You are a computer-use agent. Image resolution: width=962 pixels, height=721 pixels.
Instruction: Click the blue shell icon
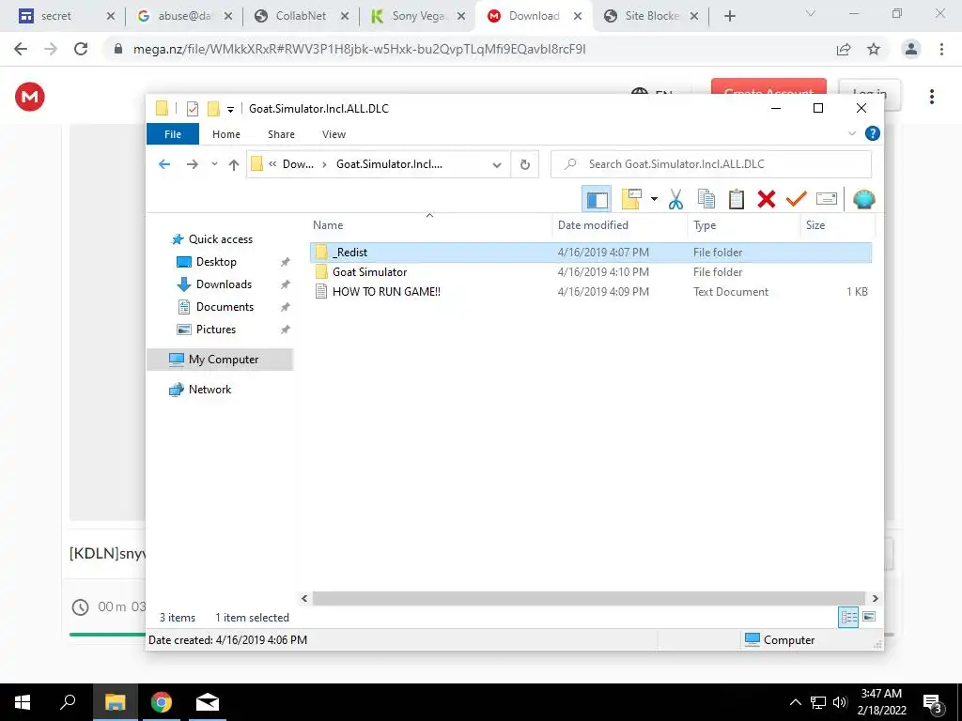tap(864, 199)
